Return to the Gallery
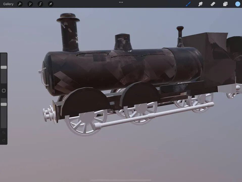 tap(8, 4)
